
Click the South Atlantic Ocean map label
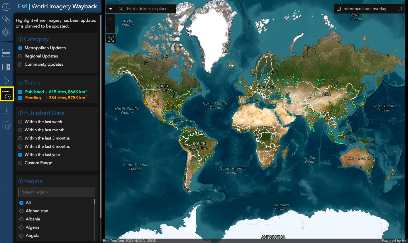click(233, 171)
